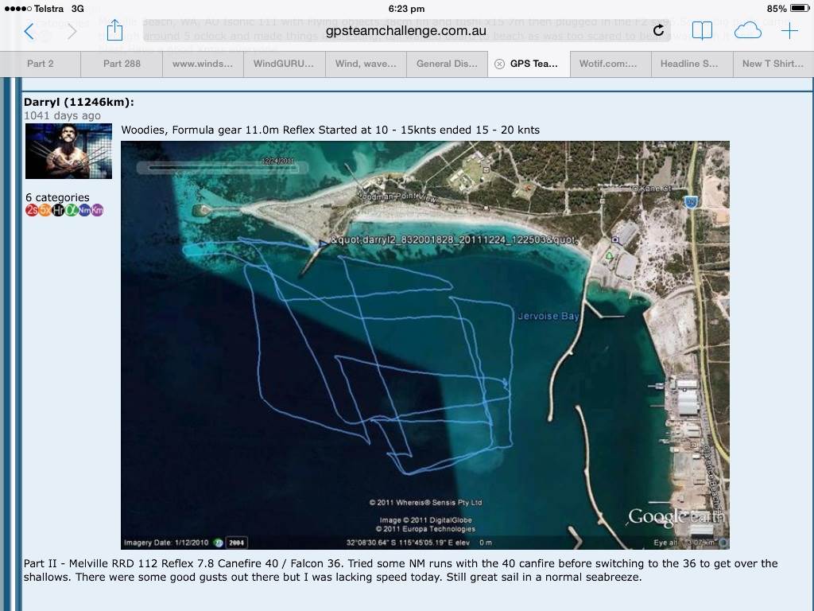
Task: Open the Share sheet icon
Action: pyautogui.click(x=114, y=30)
